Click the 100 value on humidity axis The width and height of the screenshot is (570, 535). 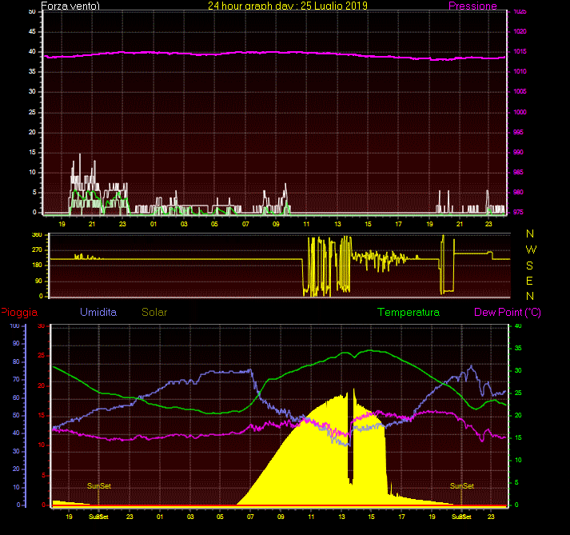coord(14,326)
